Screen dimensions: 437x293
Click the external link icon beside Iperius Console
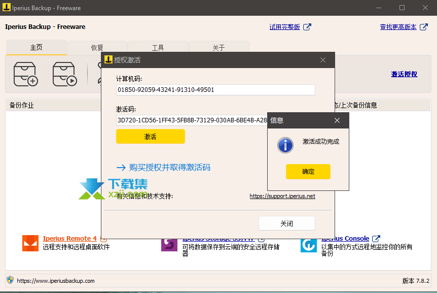(x=376, y=239)
